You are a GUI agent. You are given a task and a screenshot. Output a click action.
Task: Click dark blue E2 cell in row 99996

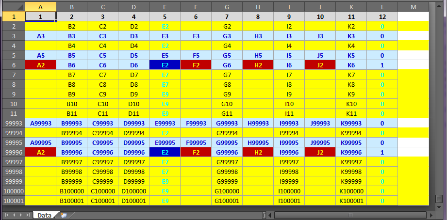coord(165,152)
